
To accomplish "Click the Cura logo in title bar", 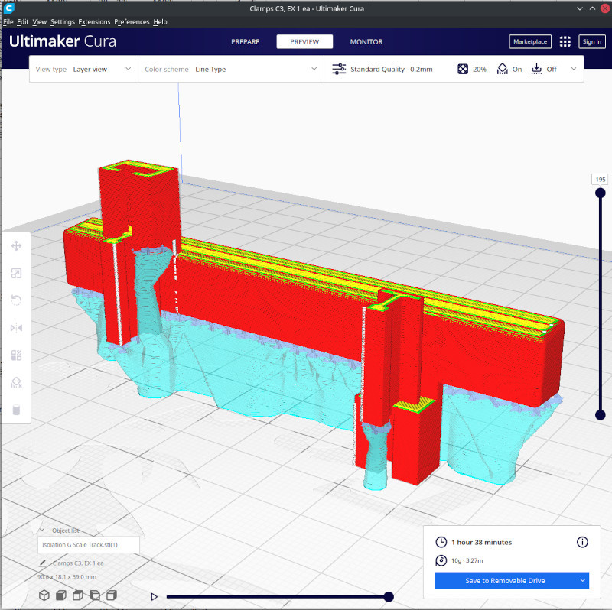I will (x=8, y=8).
